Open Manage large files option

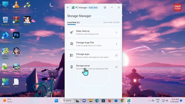point(93,44)
